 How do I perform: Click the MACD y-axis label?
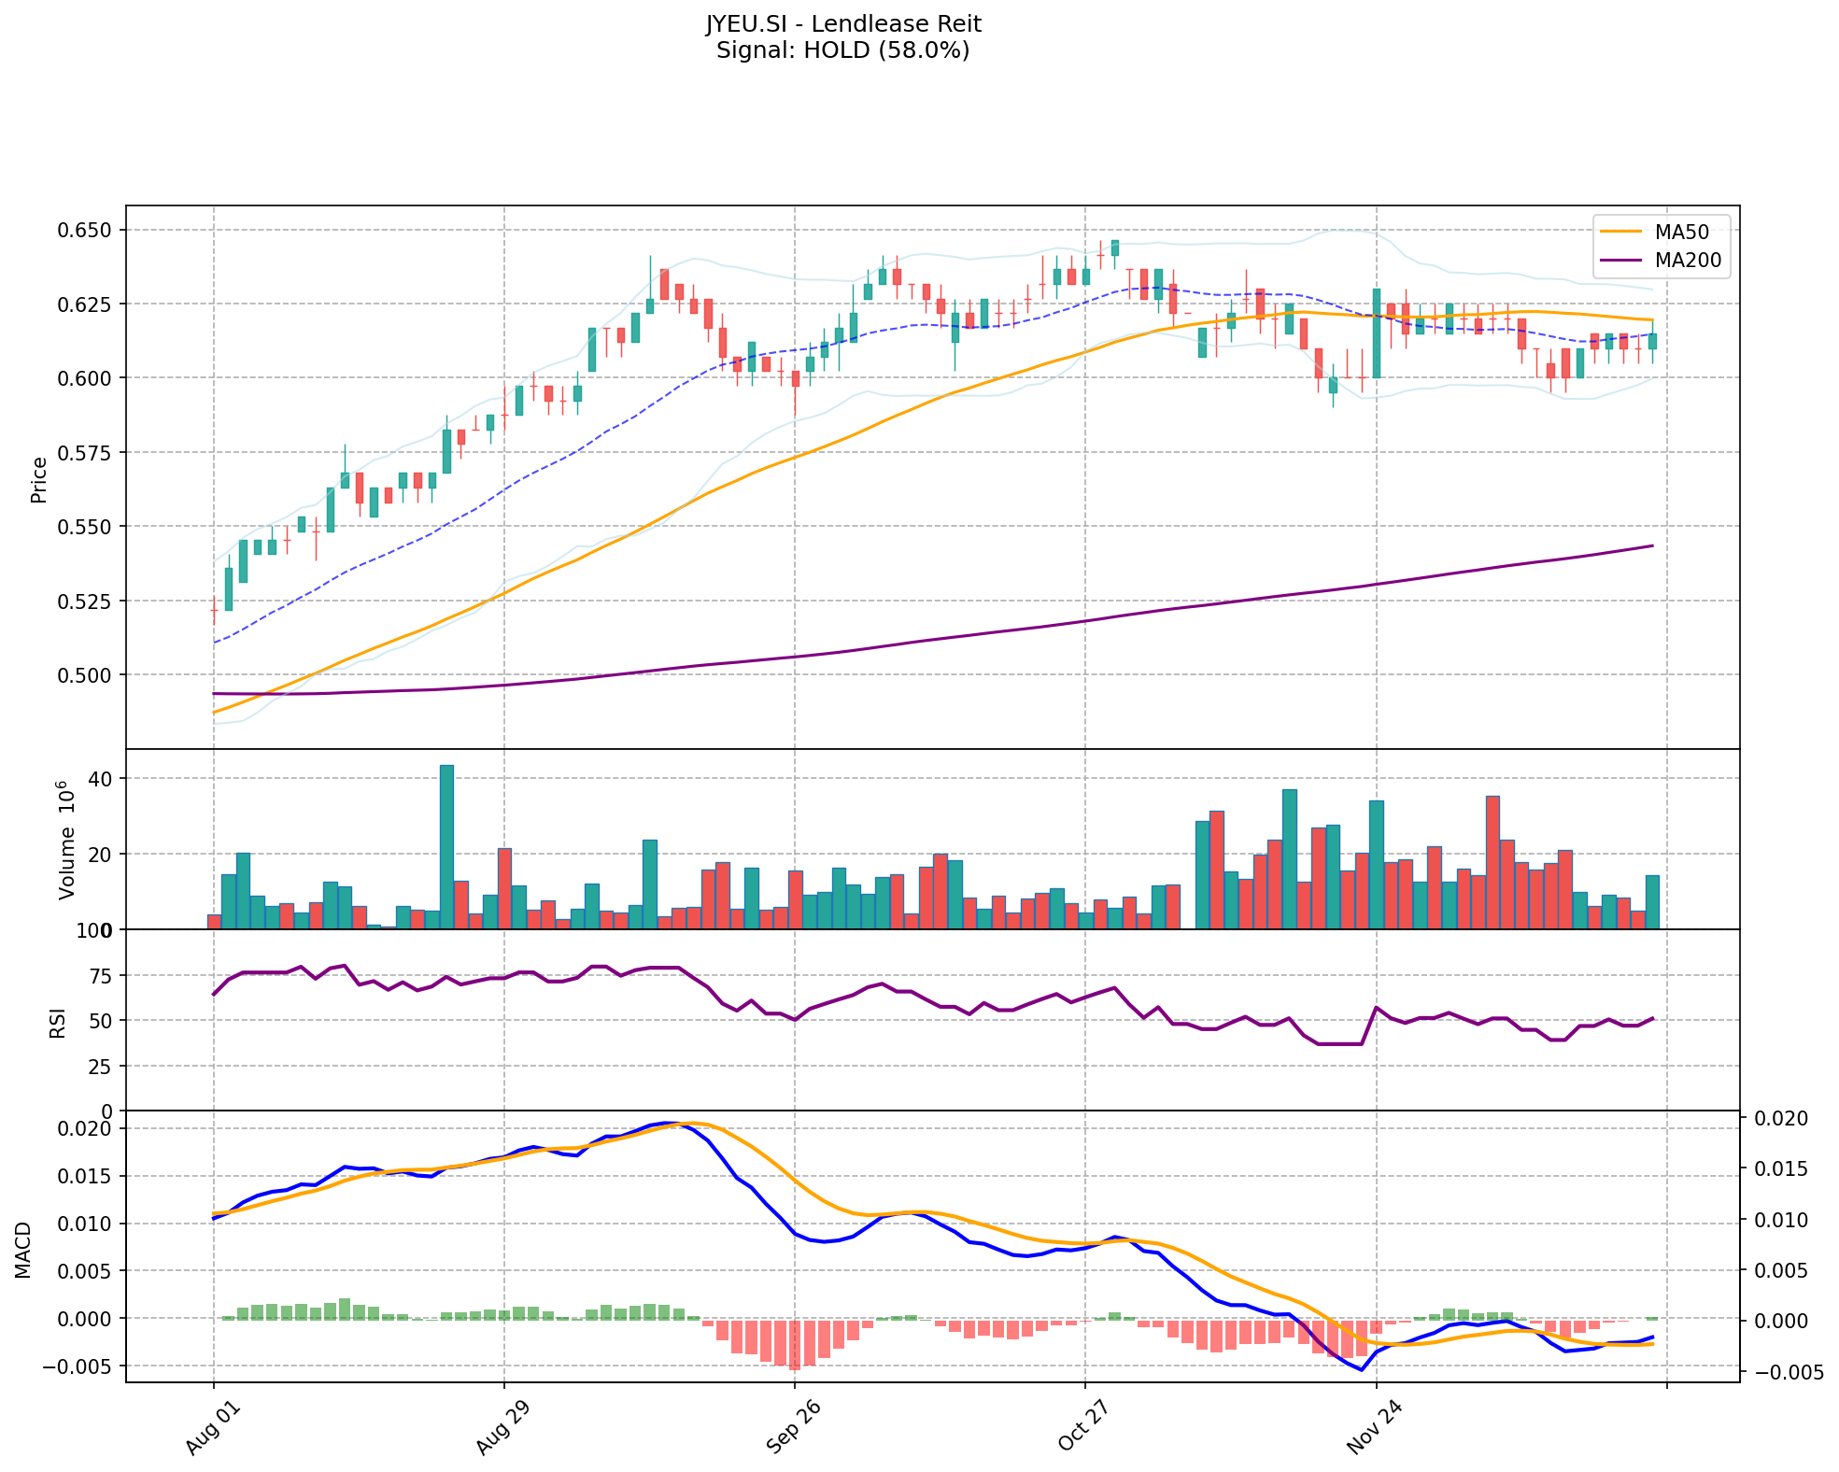tap(23, 1250)
